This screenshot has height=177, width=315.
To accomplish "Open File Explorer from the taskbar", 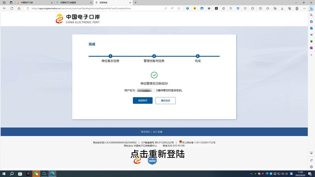I will [x=20, y=174].
